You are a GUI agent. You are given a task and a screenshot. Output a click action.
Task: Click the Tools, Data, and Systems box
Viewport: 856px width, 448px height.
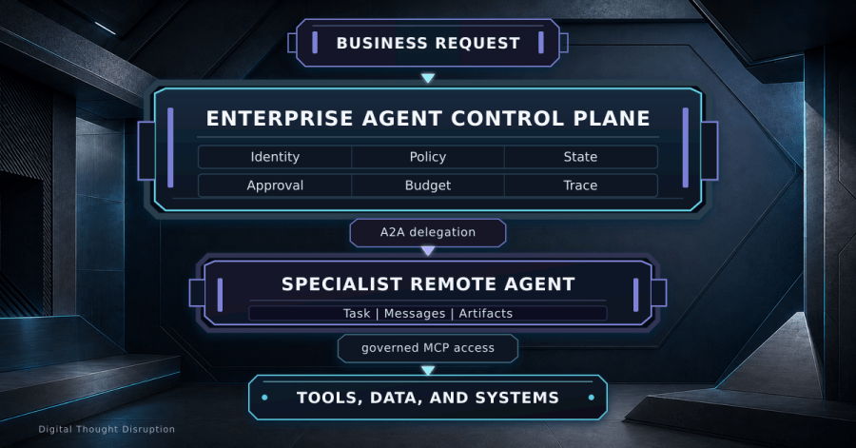428,398
